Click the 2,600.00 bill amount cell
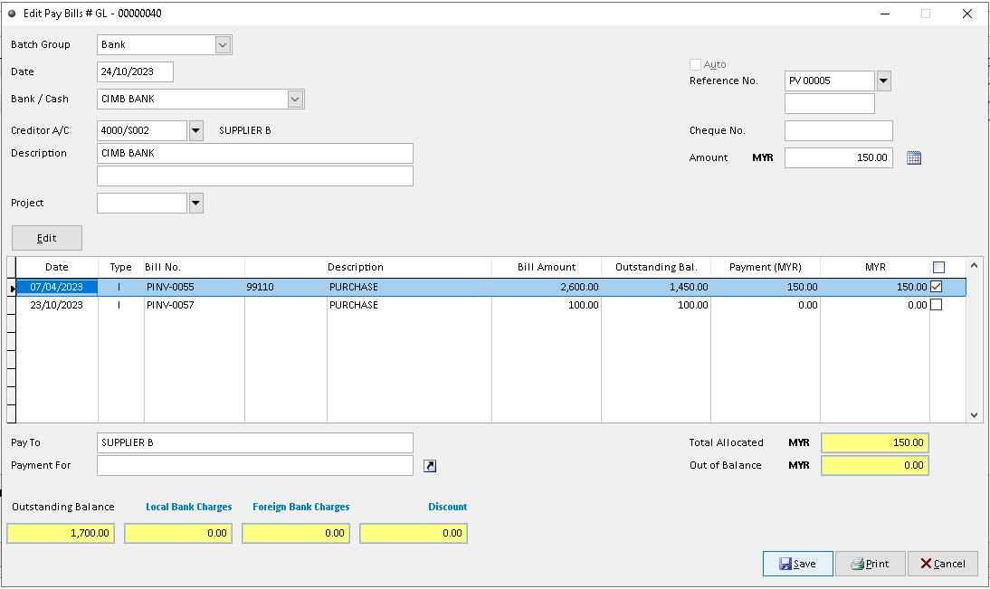Screen dimensions: 990x589 [547, 287]
